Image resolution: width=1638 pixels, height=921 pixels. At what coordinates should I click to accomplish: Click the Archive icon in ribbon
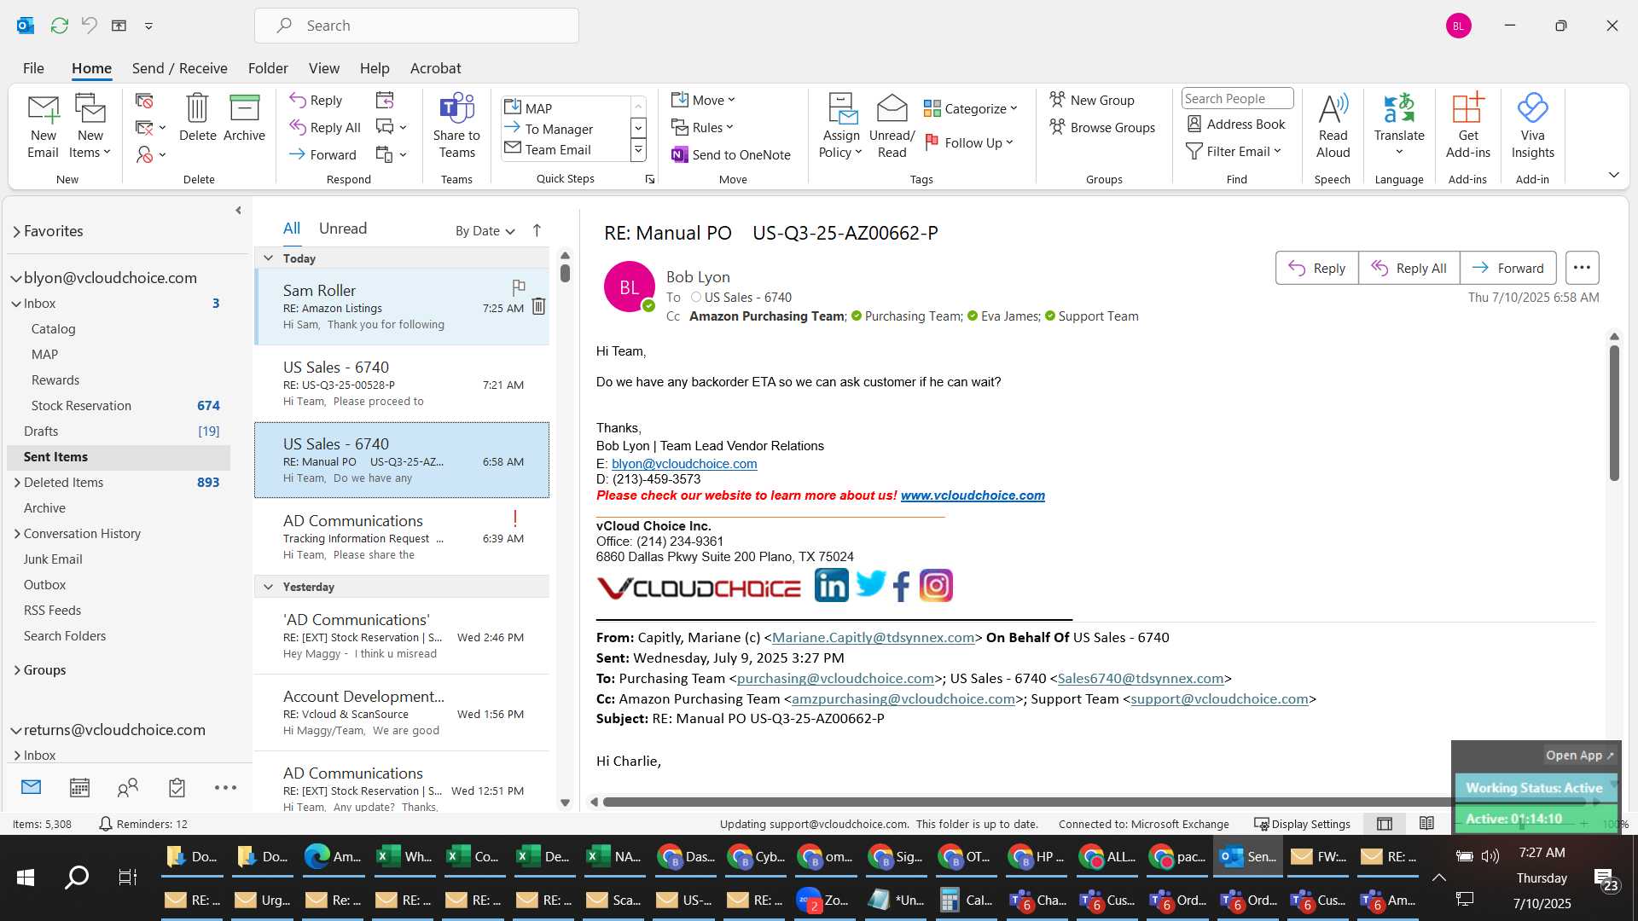244,108
